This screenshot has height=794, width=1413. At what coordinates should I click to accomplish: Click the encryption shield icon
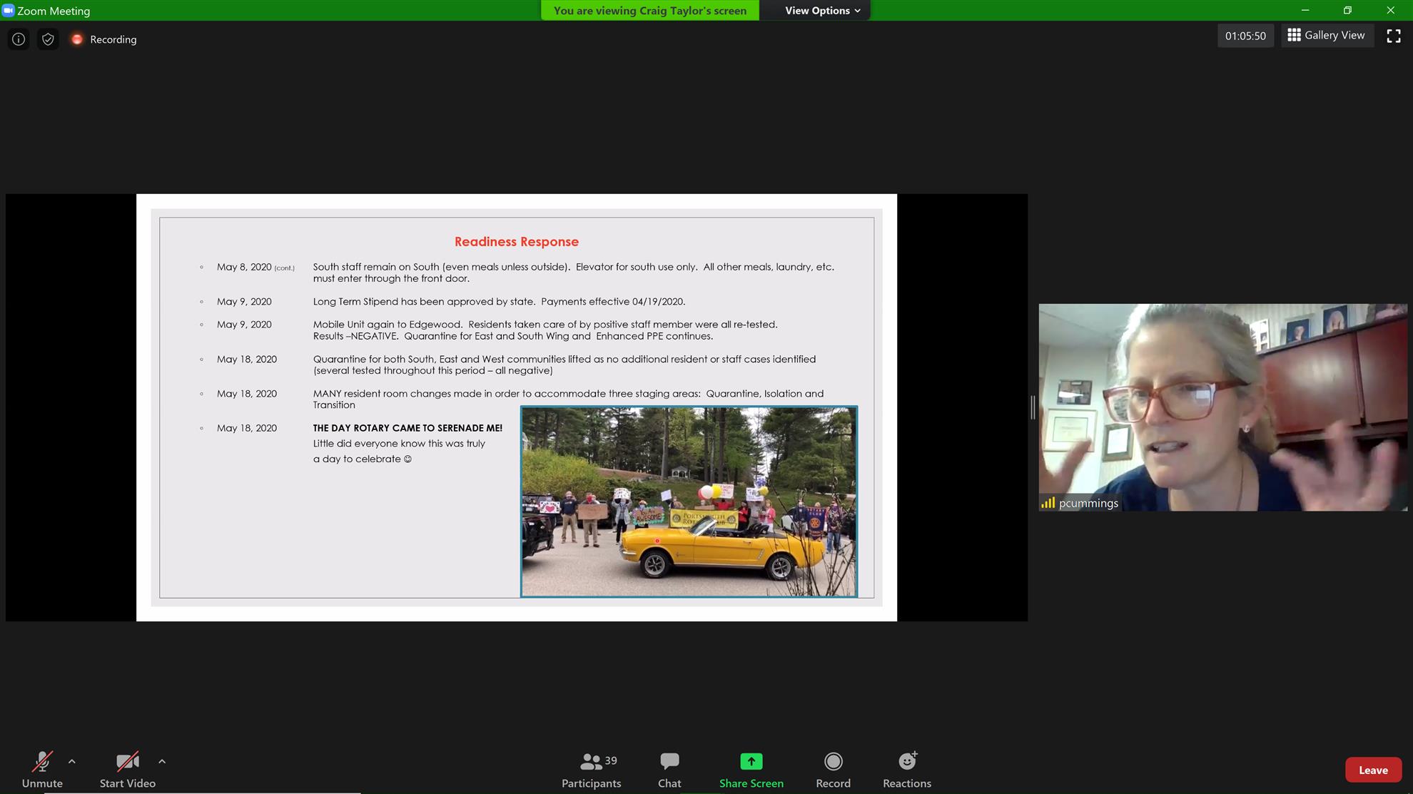point(48,39)
